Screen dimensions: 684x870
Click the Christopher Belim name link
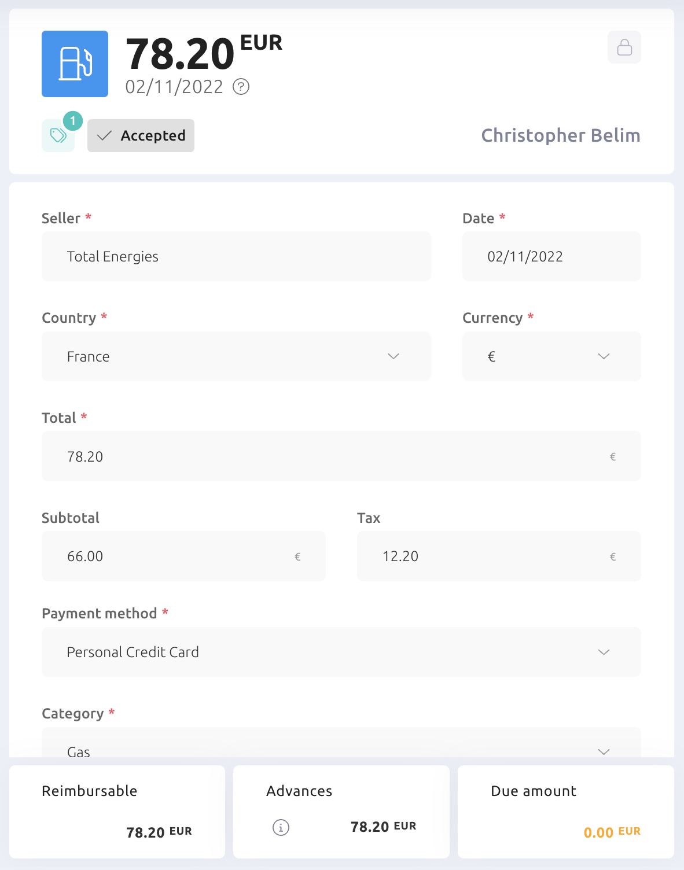click(x=561, y=135)
